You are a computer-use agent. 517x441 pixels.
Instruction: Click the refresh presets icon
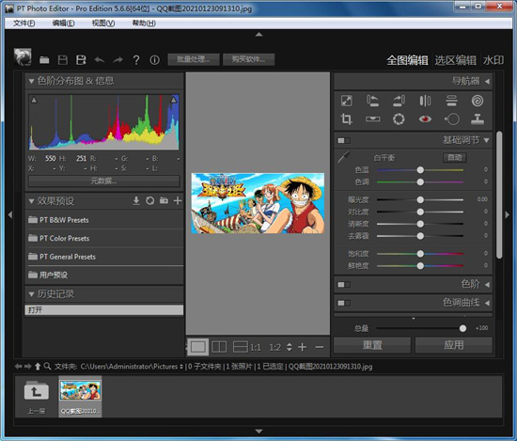pyautogui.click(x=150, y=200)
